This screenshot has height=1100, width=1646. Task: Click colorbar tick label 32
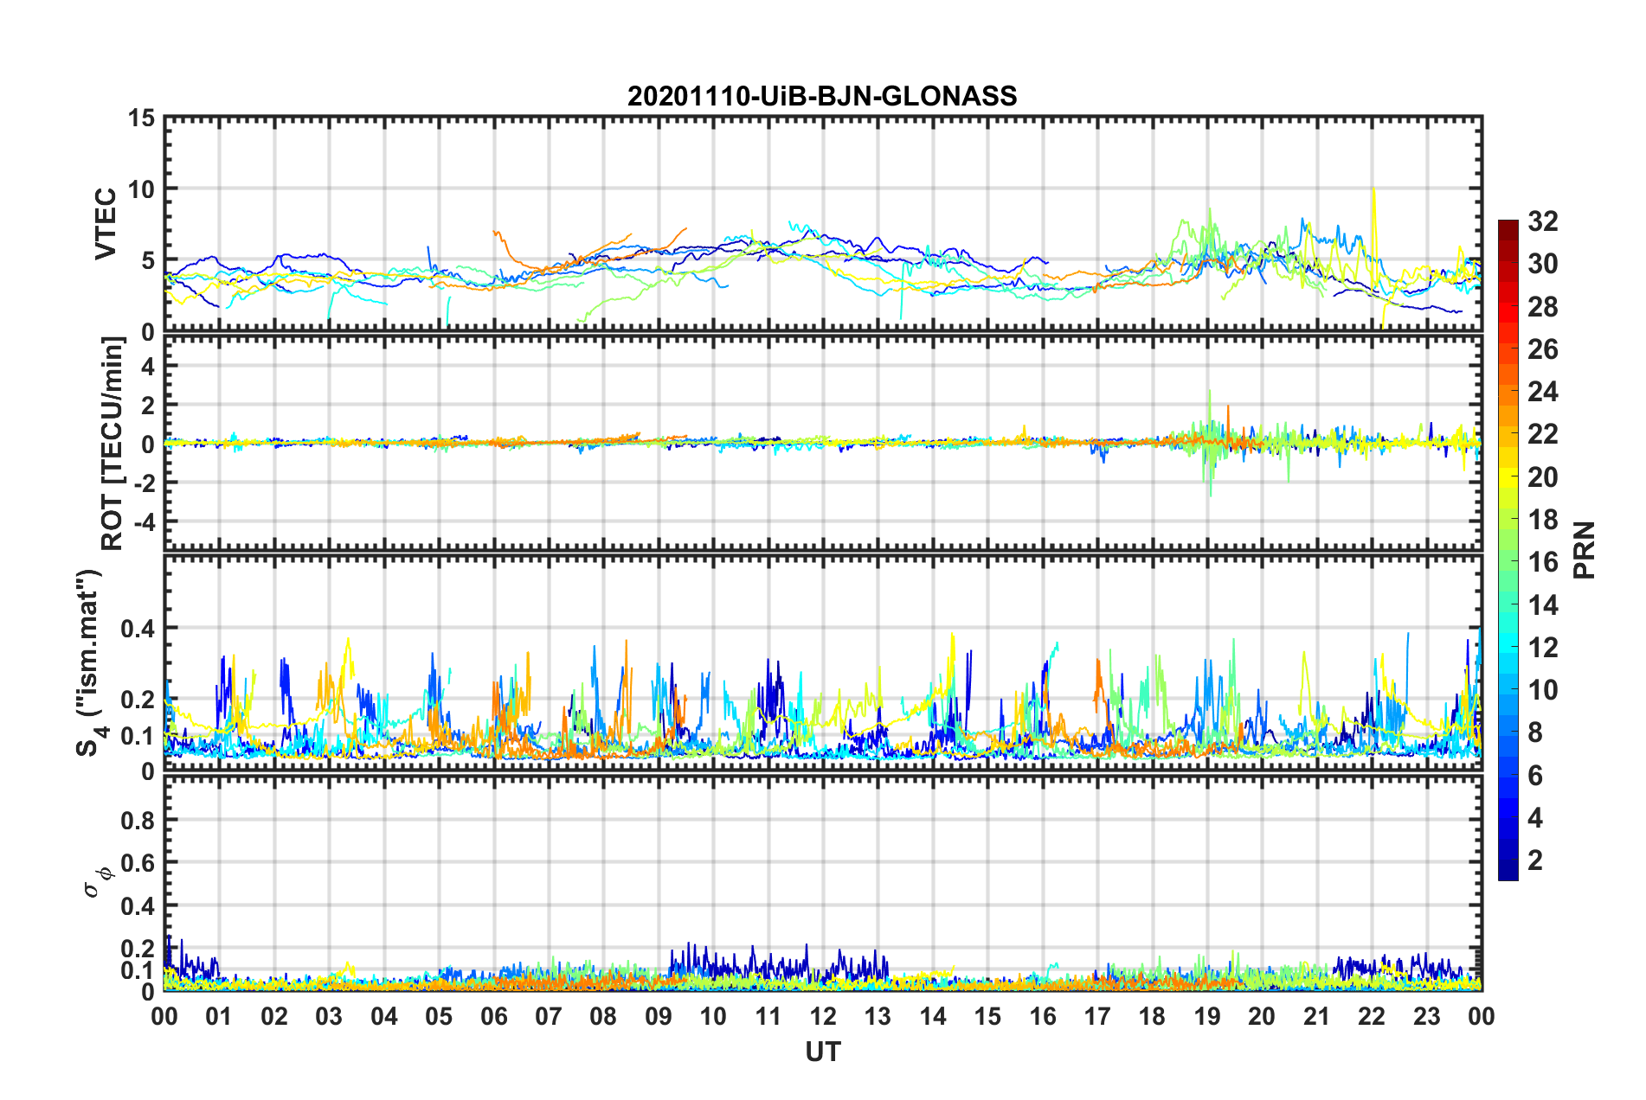[1542, 221]
